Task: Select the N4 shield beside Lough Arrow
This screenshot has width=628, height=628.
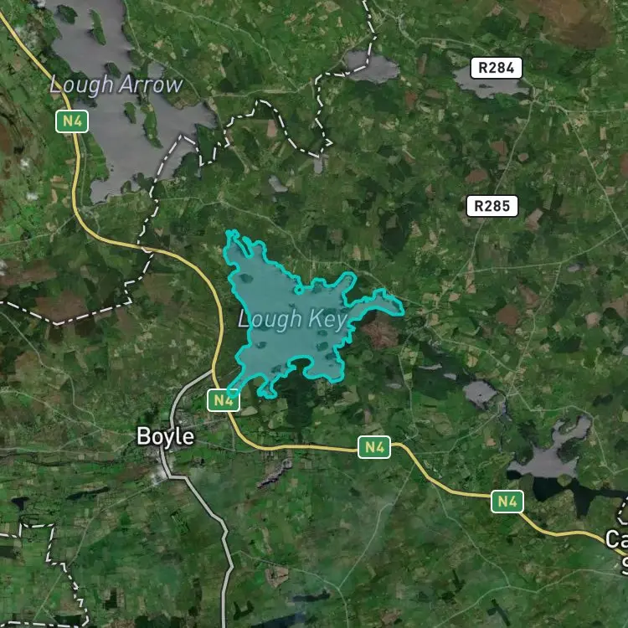Action: [72, 121]
